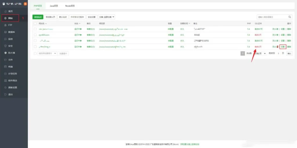Click the 软件商店 app store icon

(6, 81)
